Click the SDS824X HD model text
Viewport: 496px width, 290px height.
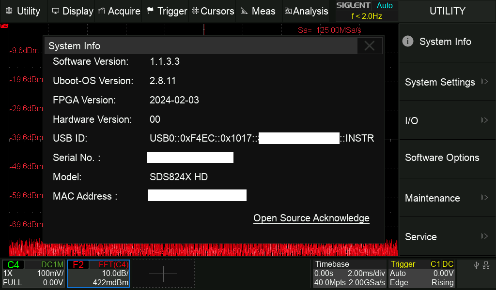click(179, 177)
